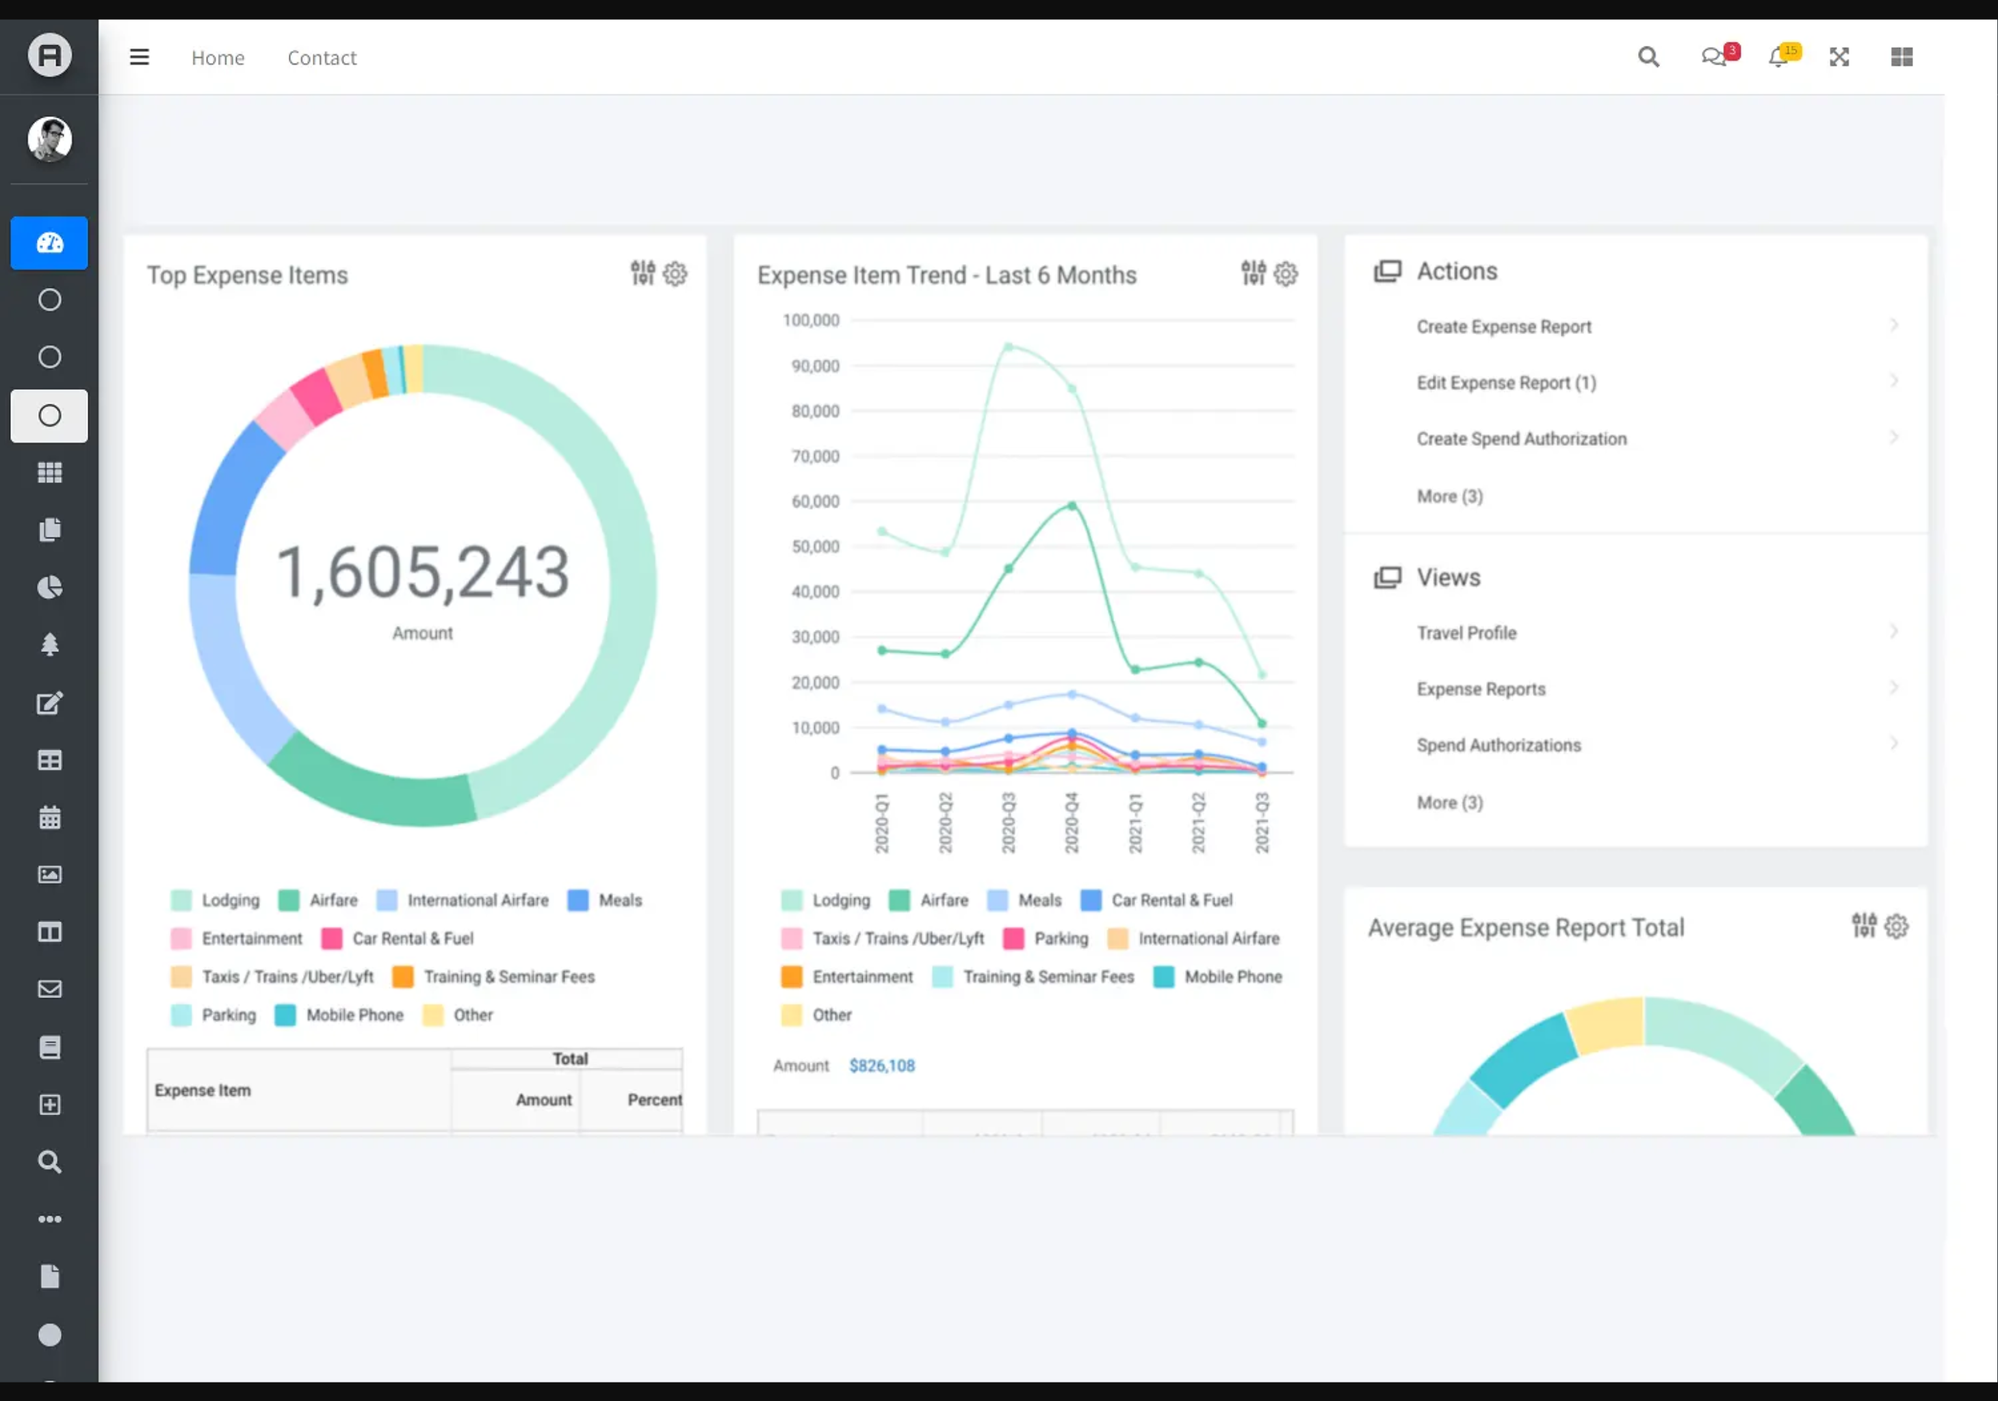The image size is (1998, 1401).
Task: Click chevron beside Expense Reports
Action: (x=1895, y=688)
